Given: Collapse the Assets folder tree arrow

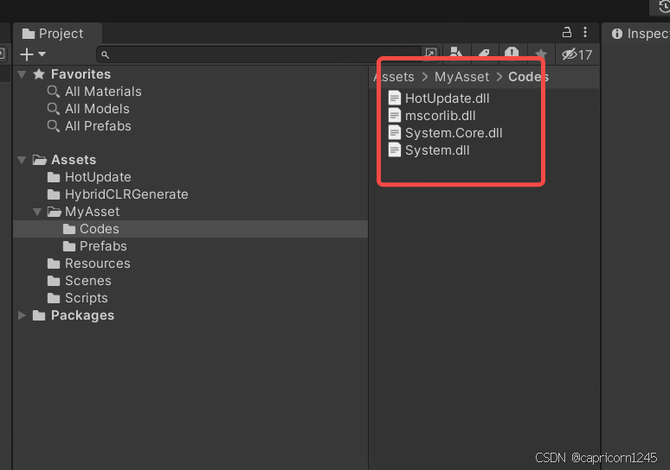Looking at the screenshot, I should [22, 160].
